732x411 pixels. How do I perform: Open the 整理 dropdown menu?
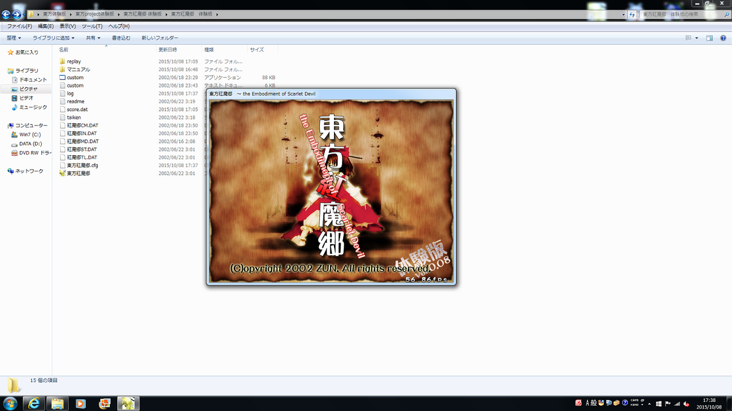14,38
